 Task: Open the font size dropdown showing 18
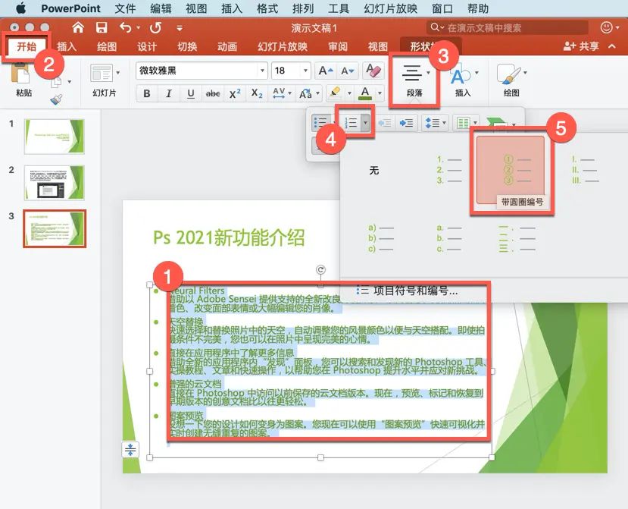tap(305, 71)
